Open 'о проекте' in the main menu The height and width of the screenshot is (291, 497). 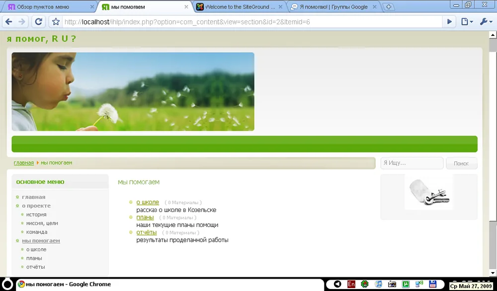(x=36, y=206)
